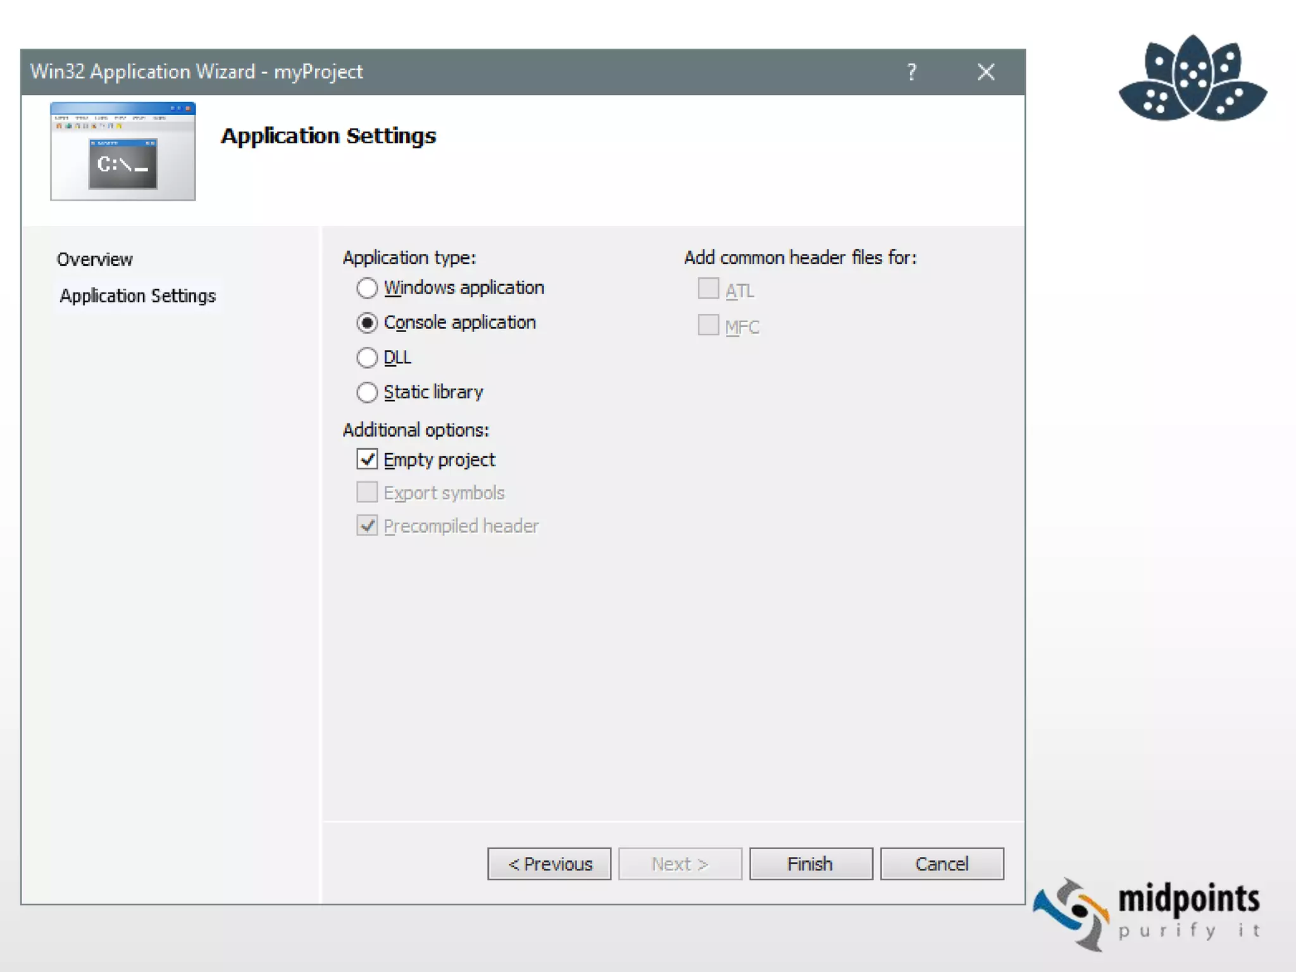
Task: Cancel the application wizard
Action: pos(942,864)
